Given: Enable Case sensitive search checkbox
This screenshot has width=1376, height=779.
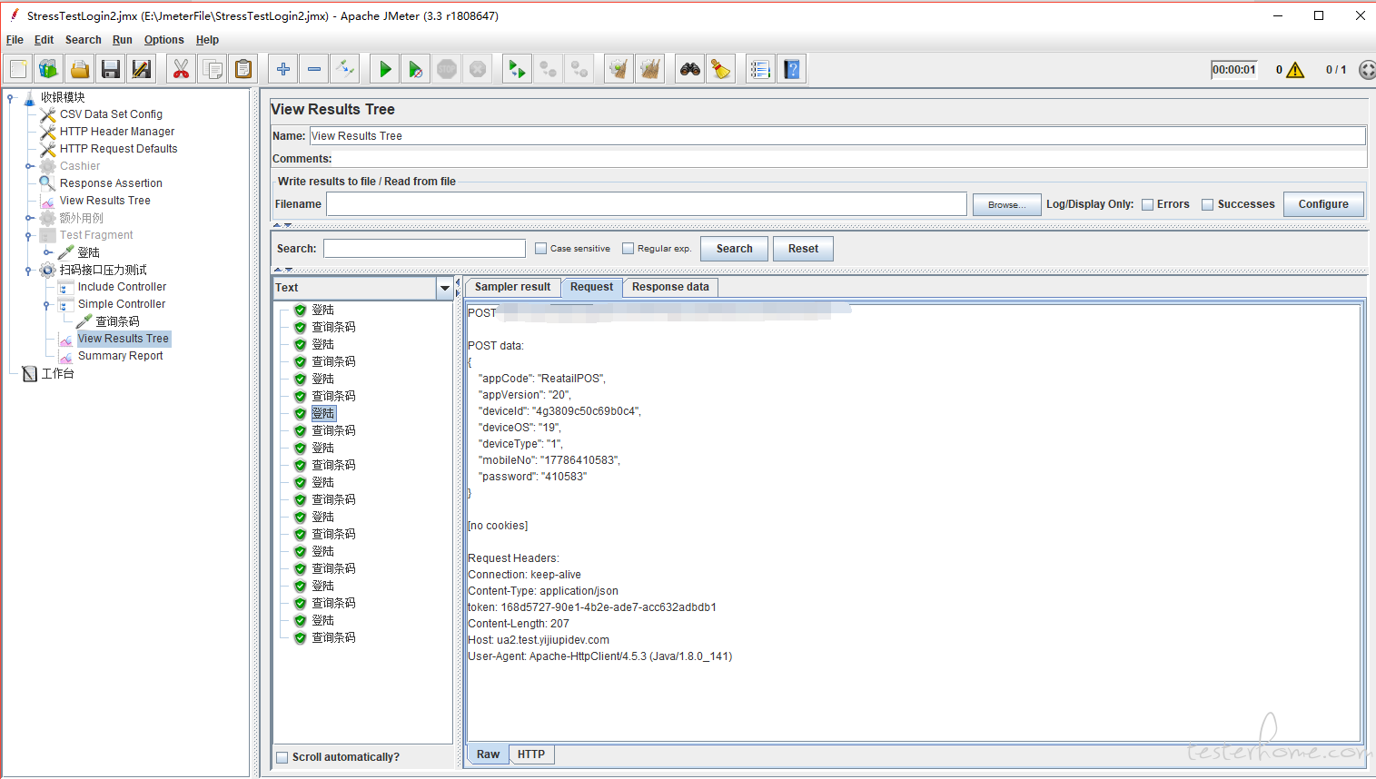Looking at the screenshot, I should (541, 248).
